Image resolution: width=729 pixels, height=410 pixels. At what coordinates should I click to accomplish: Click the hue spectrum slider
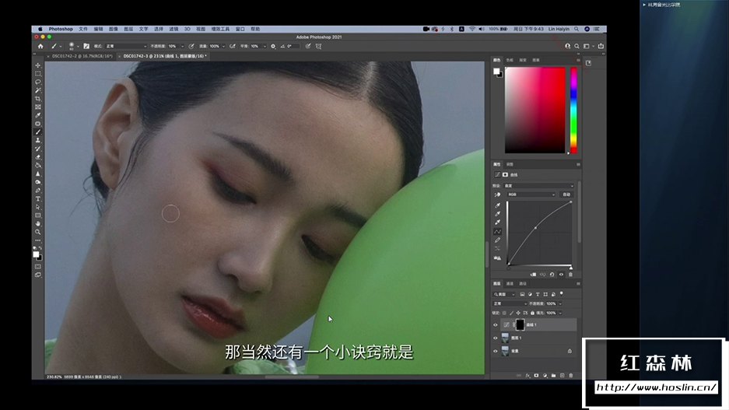pyautogui.click(x=573, y=110)
